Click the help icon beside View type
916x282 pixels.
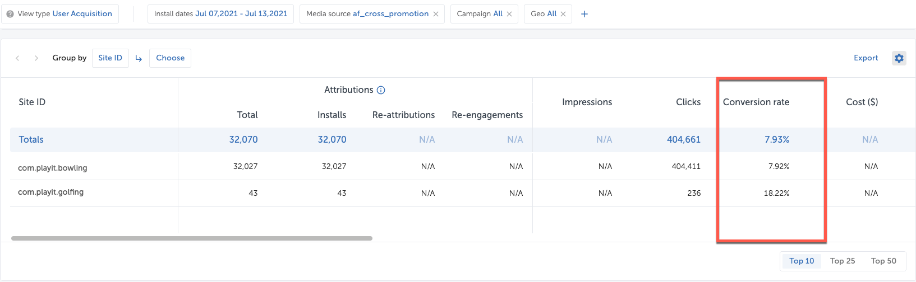pyautogui.click(x=10, y=14)
